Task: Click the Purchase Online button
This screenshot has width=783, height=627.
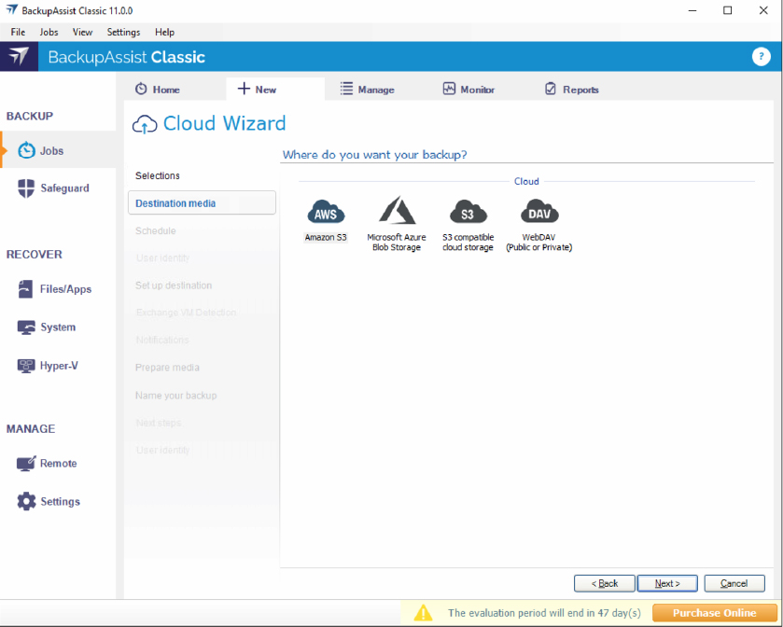Action: tap(714, 613)
